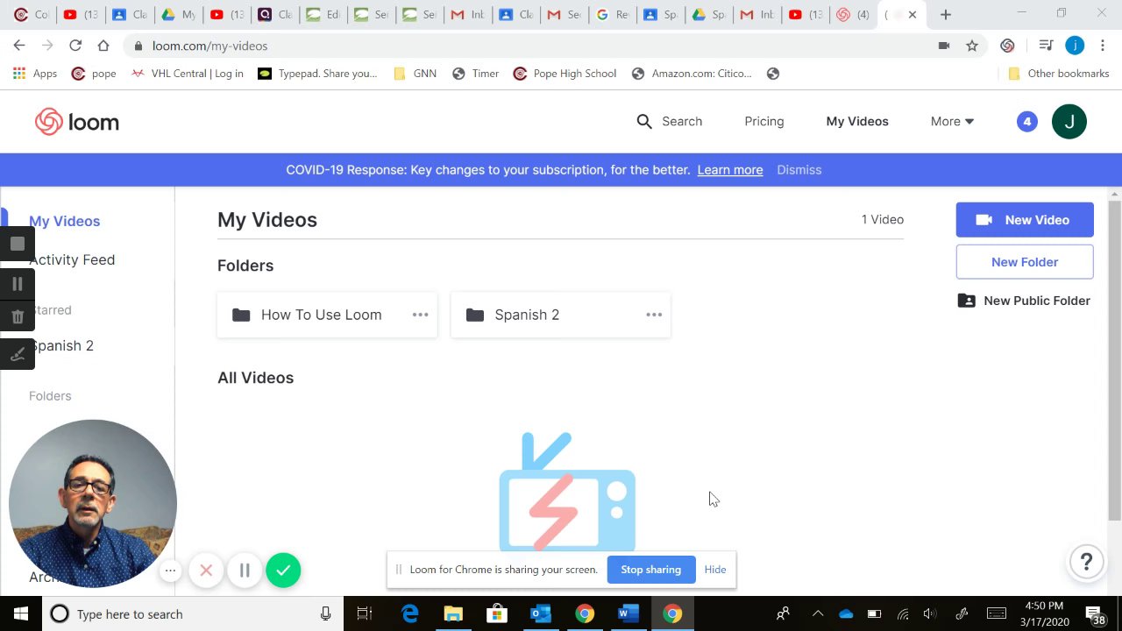Pause recording from the left control bar
This screenshot has height=631, width=1122.
pos(17,284)
